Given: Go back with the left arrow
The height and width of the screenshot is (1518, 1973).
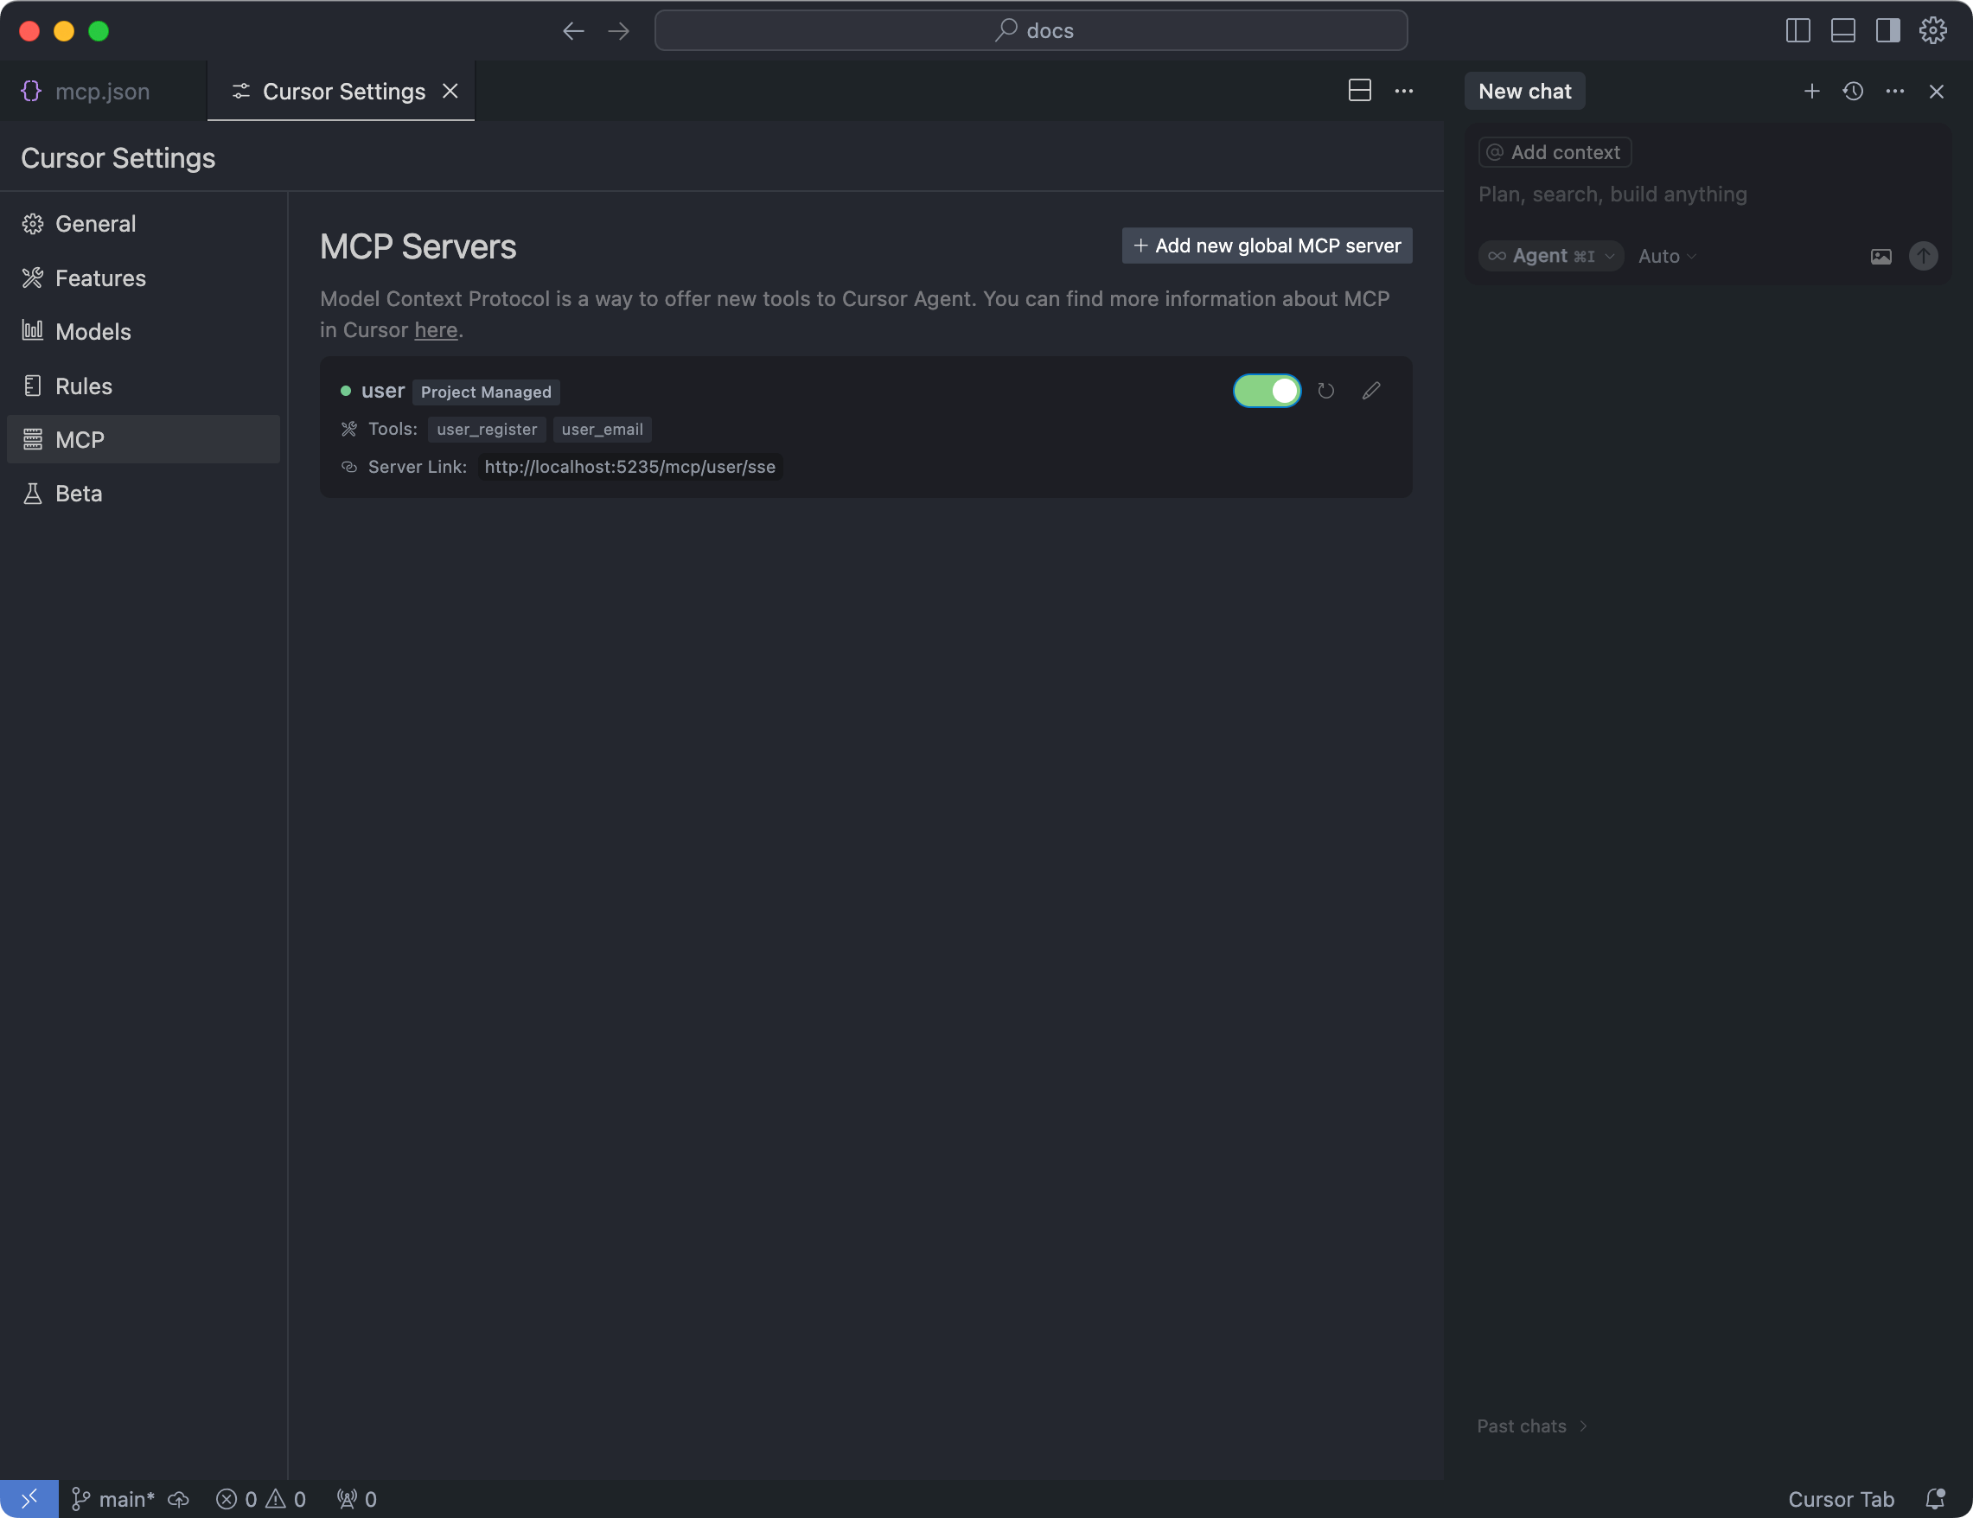Looking at the screenshot, I should pos(572,31).
